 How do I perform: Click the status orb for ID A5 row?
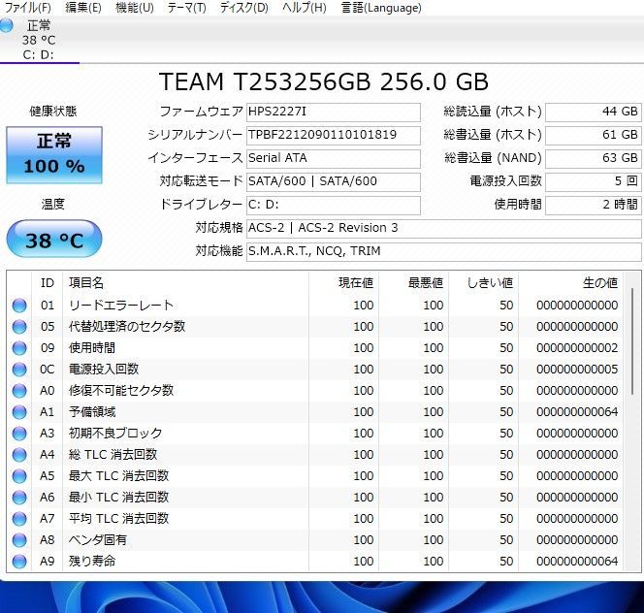pyautogui.click(x=19, y=476)
